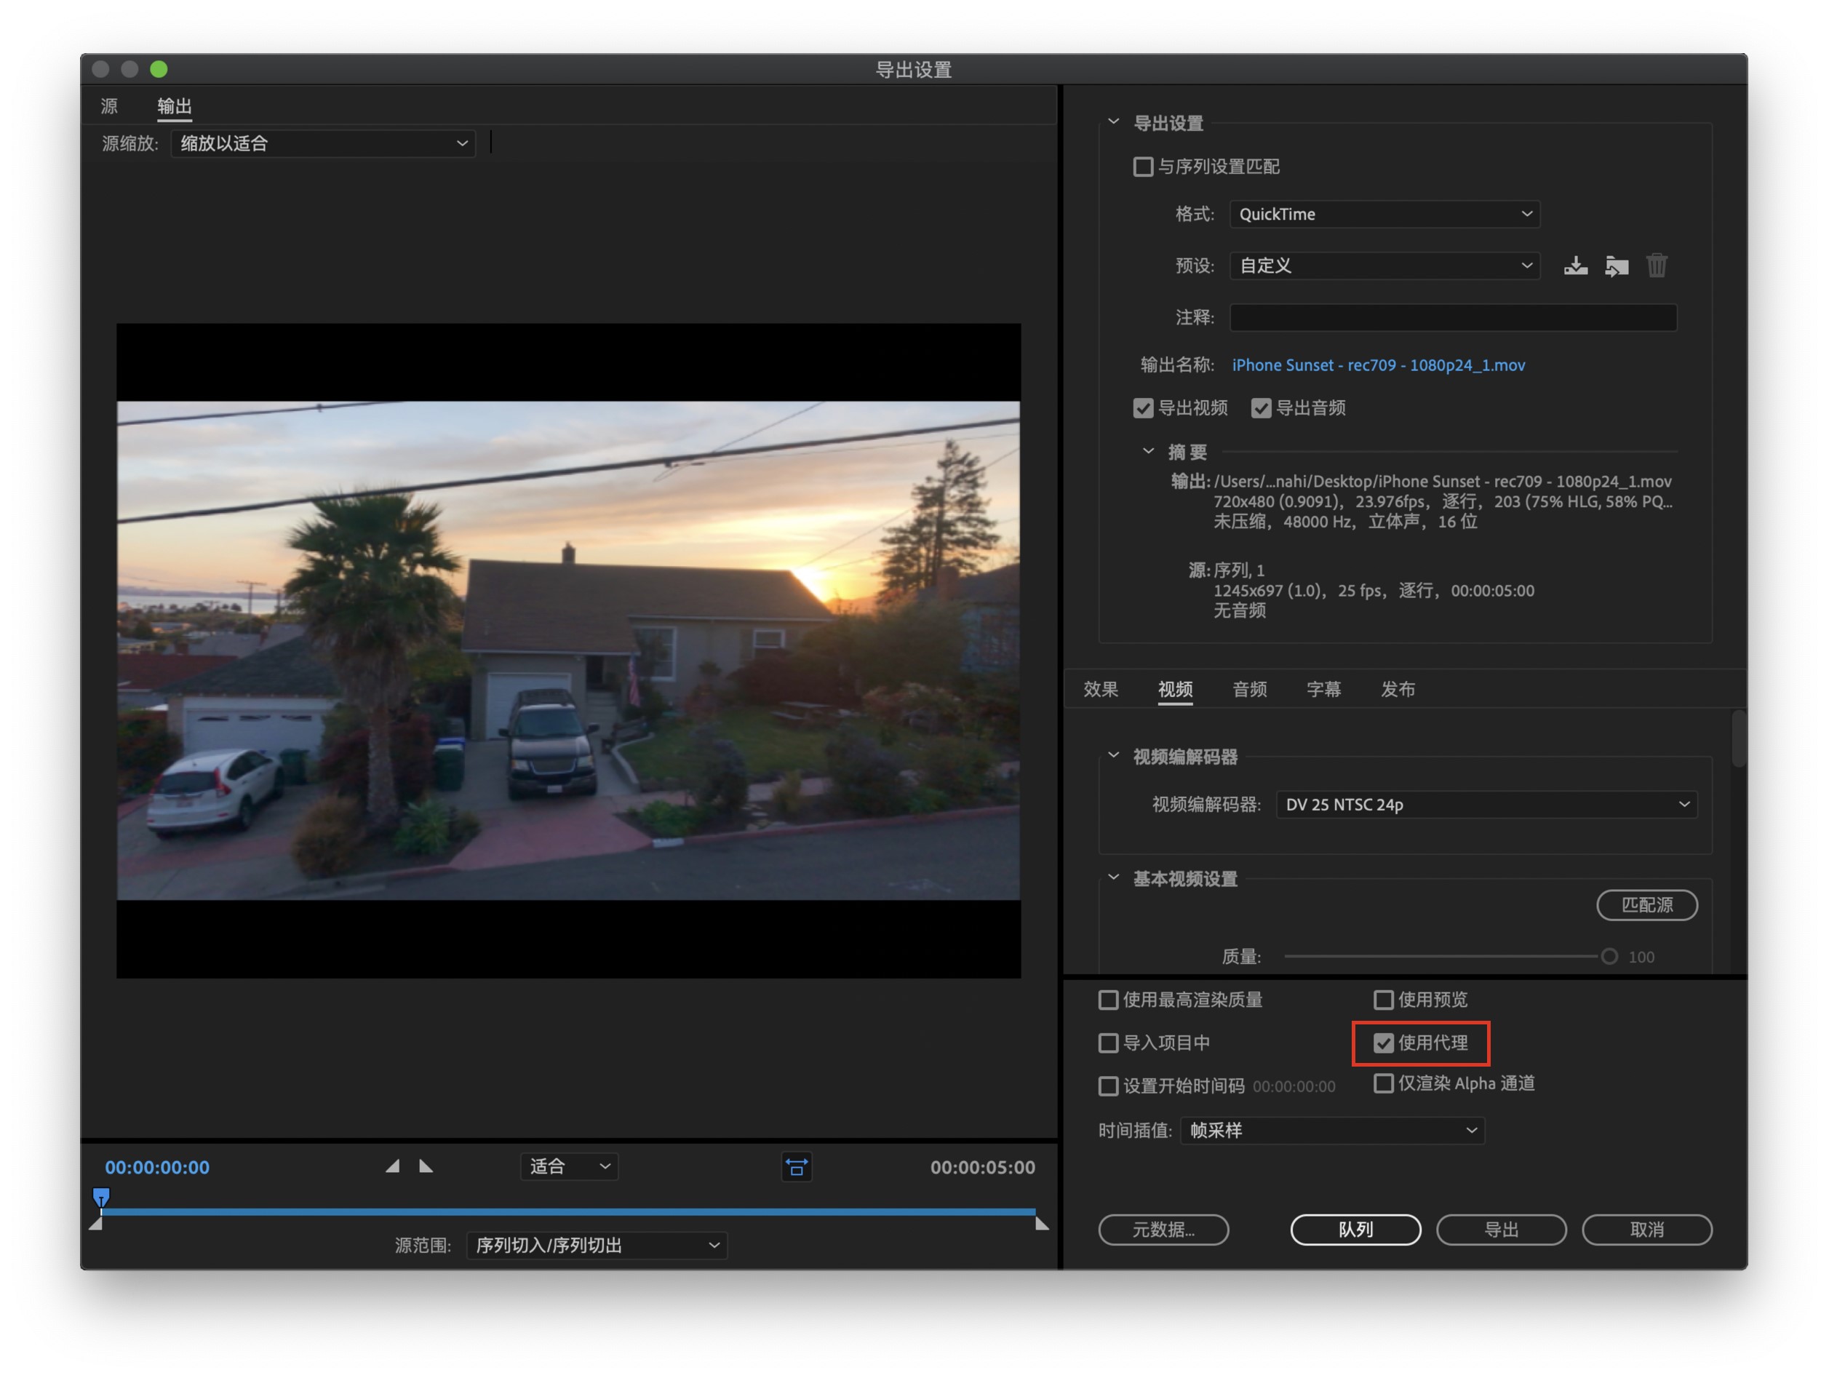Open the 视频 tab
Image resolution: width=1829 pixels, height=1378 pixels.
1175,689
